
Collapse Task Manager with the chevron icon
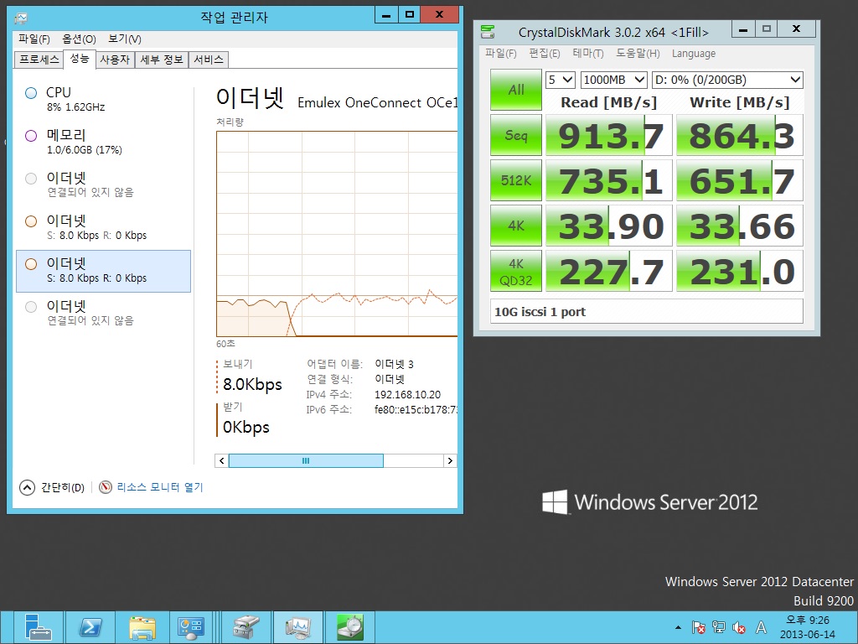[x=27, y=487]
